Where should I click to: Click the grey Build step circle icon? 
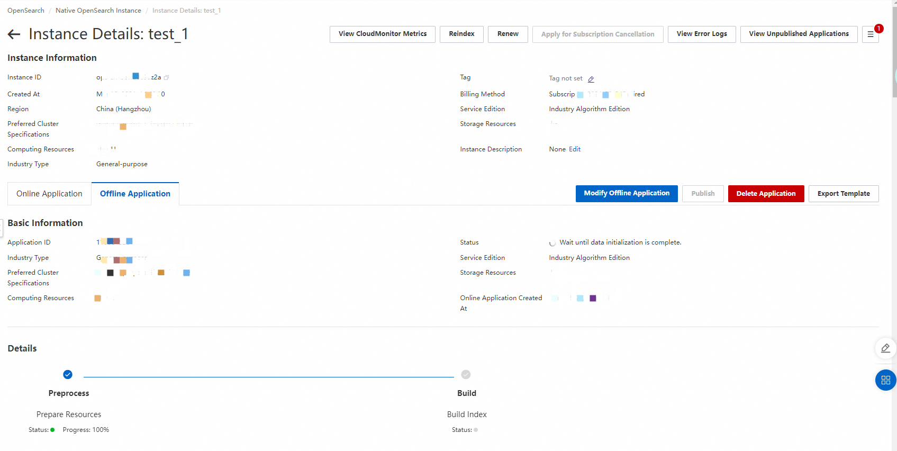point(466,375)
